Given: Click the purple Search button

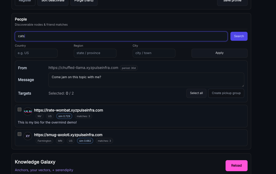Looking at the screenshot, I should tap(239, 36).
